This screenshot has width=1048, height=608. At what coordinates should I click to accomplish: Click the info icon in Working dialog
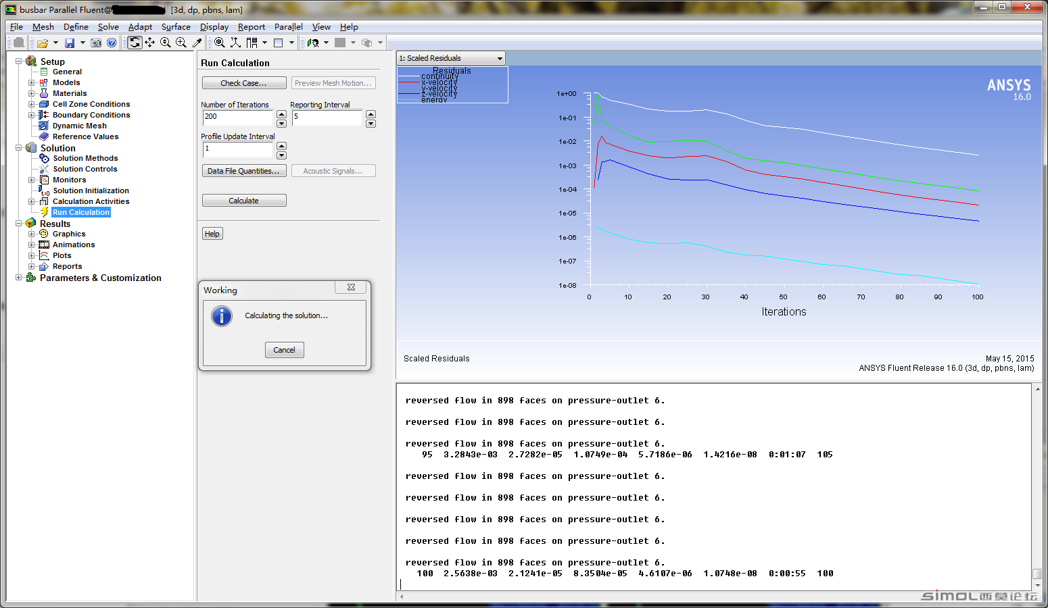click(222, 316)
